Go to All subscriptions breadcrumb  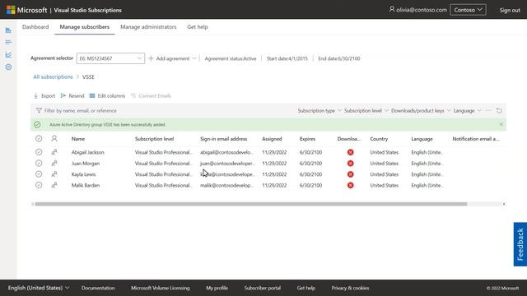[x=53, y=76]
